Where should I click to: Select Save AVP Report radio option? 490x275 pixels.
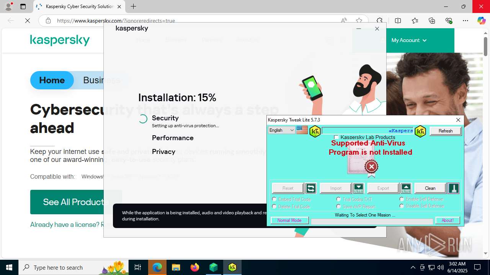pos(338,206)
